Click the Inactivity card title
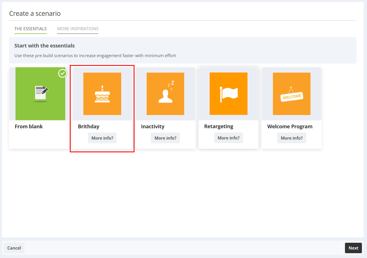Screen dimensions: 367x258 tap(153, 126)
